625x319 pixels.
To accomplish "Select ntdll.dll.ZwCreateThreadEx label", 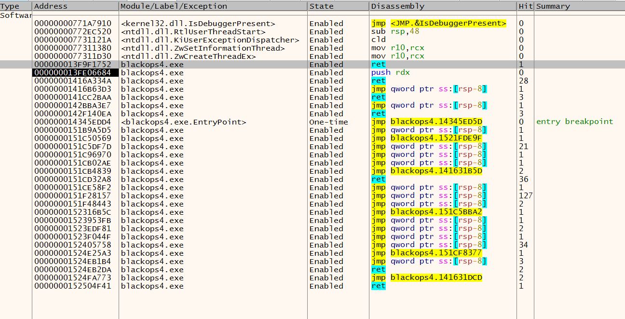I will (188, 56).
